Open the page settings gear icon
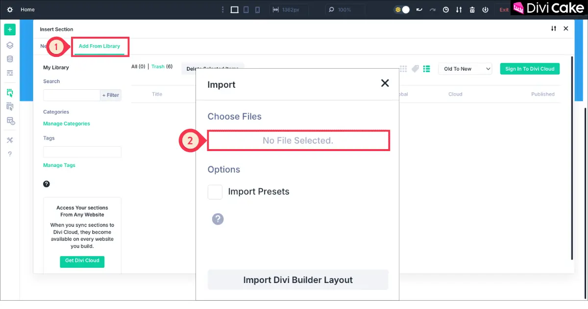This screenshot has width=588, height=309. pyautogui.click(x=10, y=9)
